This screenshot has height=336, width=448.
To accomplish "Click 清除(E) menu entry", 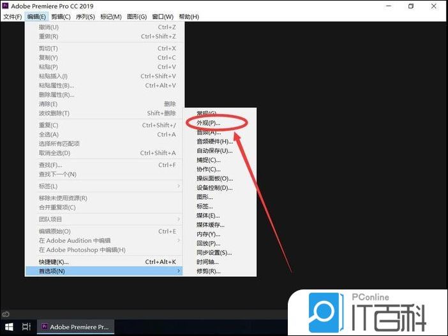I will click(x=104, y=104).
